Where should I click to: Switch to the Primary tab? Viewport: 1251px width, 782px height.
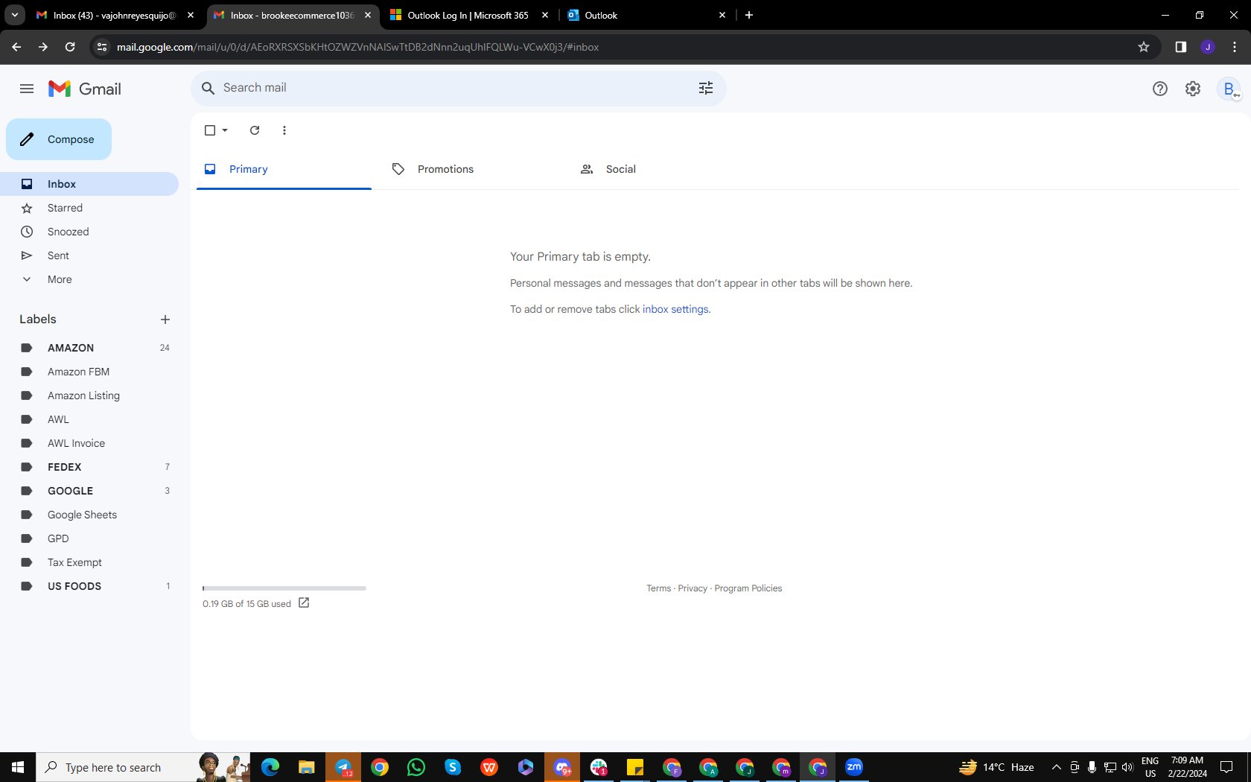point(284,169)
